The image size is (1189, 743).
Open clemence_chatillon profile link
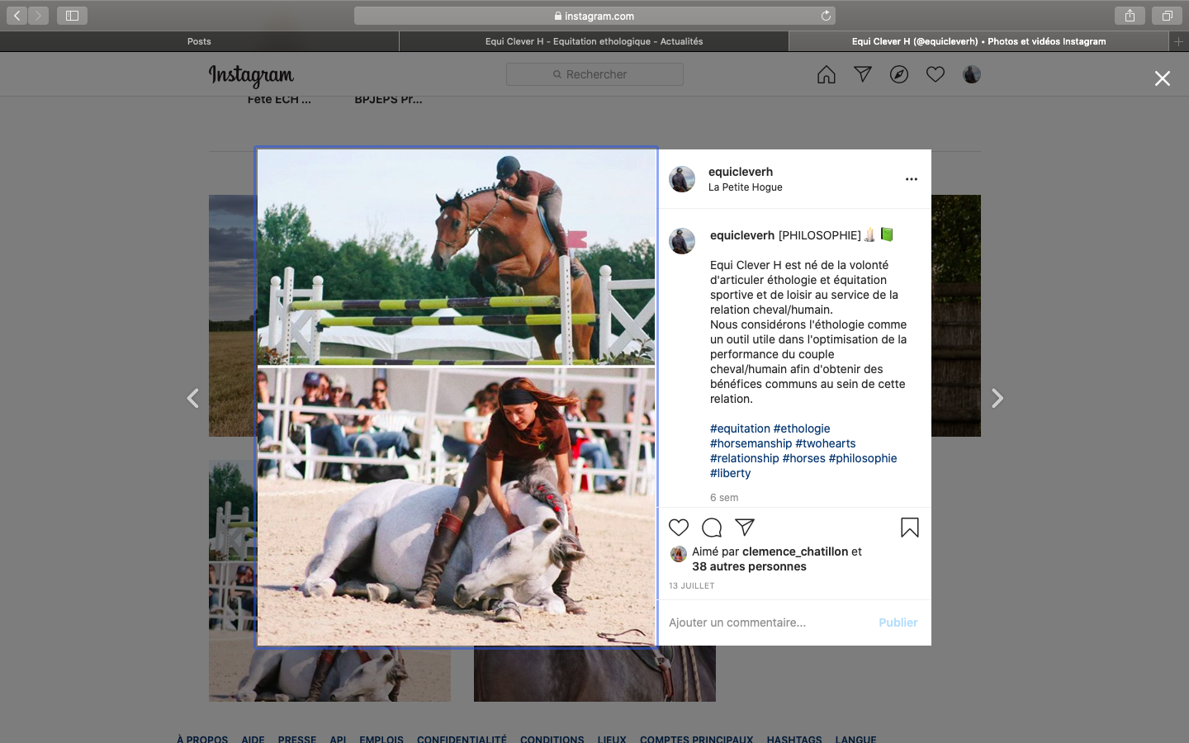click(795, 551)
